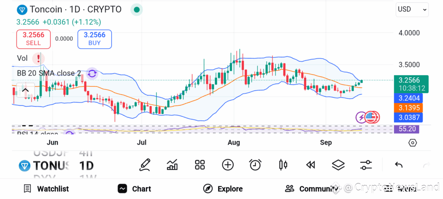Switch to the Explore tab
The height and width of the screenshot is (199, 443).
(223, 189)
